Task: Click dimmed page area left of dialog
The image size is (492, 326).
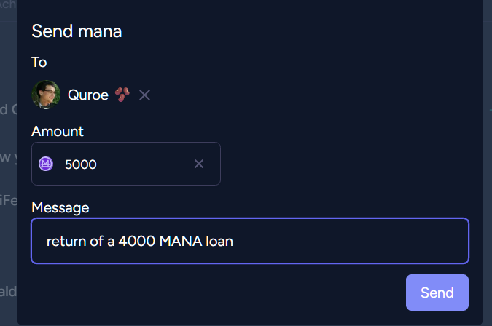Action: pyautogui.click(x=7, y=218)
